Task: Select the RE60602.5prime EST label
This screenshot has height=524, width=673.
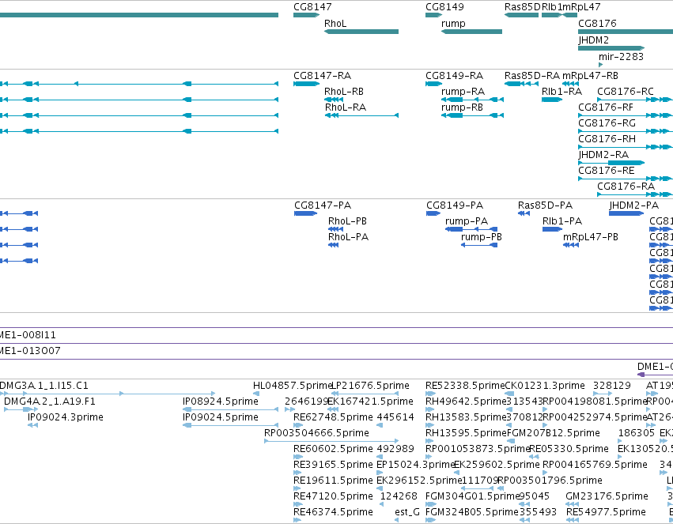Action: coord(334,450)
